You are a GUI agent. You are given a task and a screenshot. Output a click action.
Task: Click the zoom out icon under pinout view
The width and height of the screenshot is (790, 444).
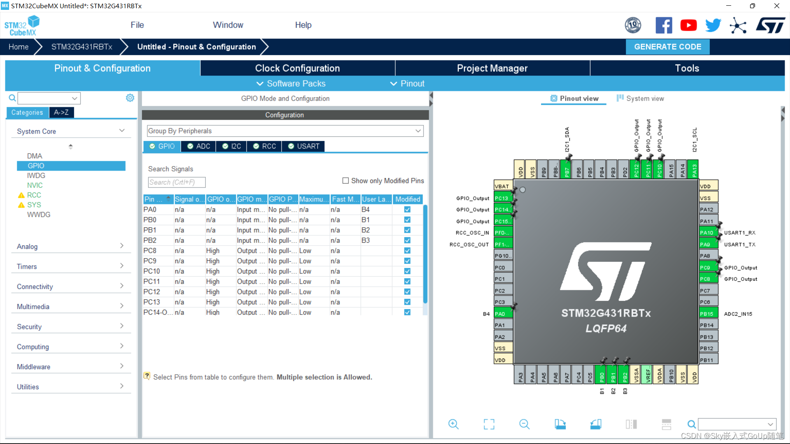click(x=524, y=424)
